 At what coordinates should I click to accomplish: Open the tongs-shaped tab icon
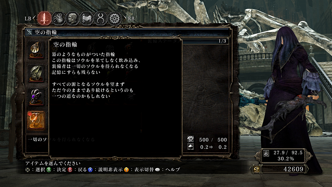click(100, 18)
